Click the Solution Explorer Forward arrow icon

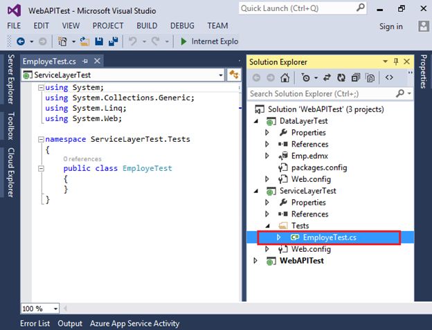pyautogui.click(x=271, y=78)
